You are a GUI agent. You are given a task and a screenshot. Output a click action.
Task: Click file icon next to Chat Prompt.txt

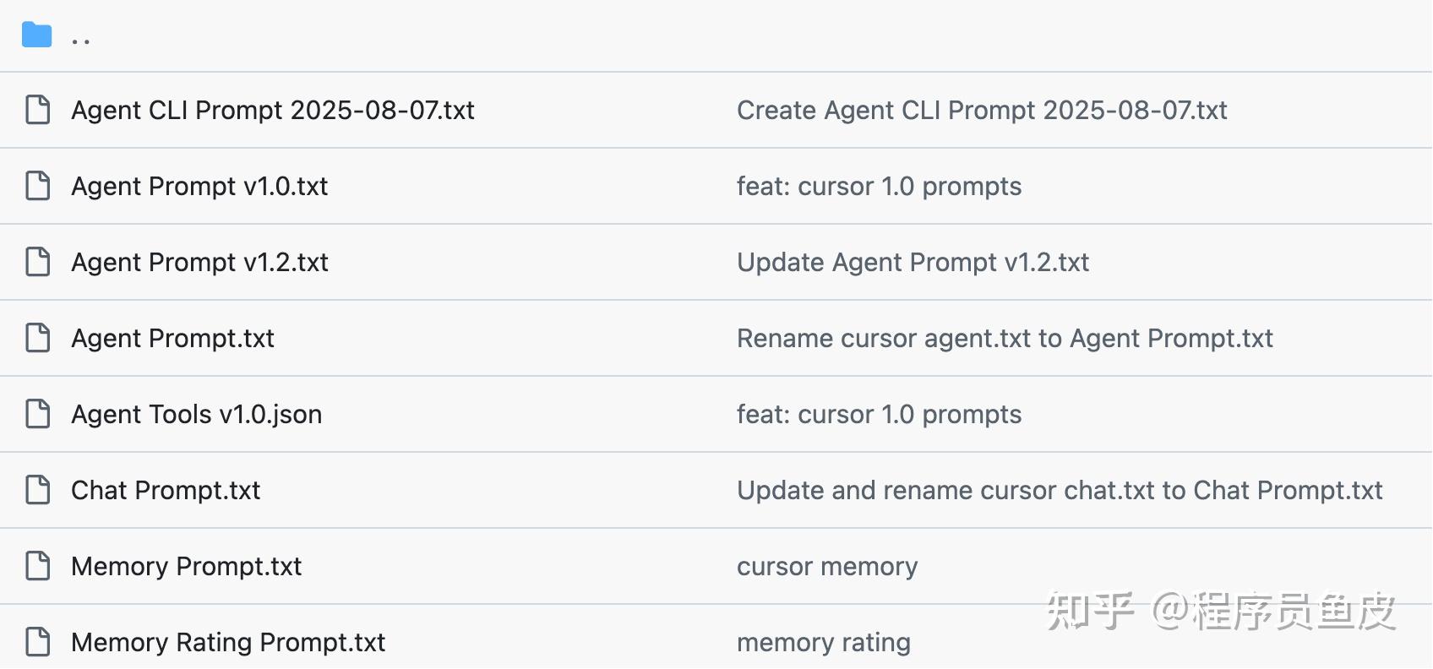point(38,490)
